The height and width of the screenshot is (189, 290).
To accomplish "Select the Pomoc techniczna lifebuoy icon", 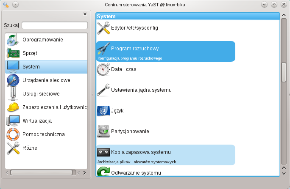I will click(13, 134).
